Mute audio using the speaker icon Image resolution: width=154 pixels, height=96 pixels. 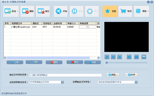click(129, 57)
